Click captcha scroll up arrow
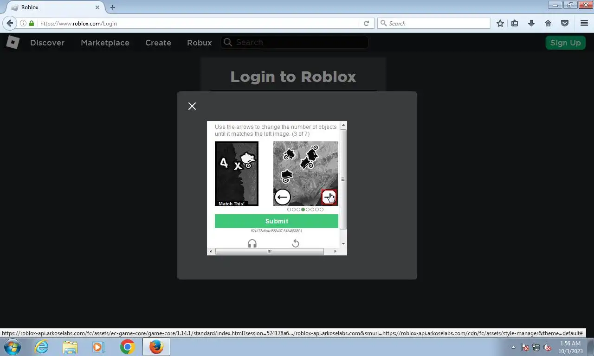The image size is (594, 356). tap(343, 125)
